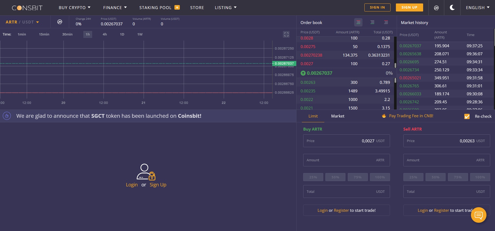
Task: Expand the LISTING menu
Action: tap(226, 7)
